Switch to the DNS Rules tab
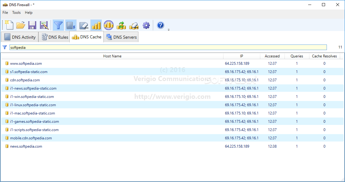This screenshot has width=345, height=182. click(55, 37)
